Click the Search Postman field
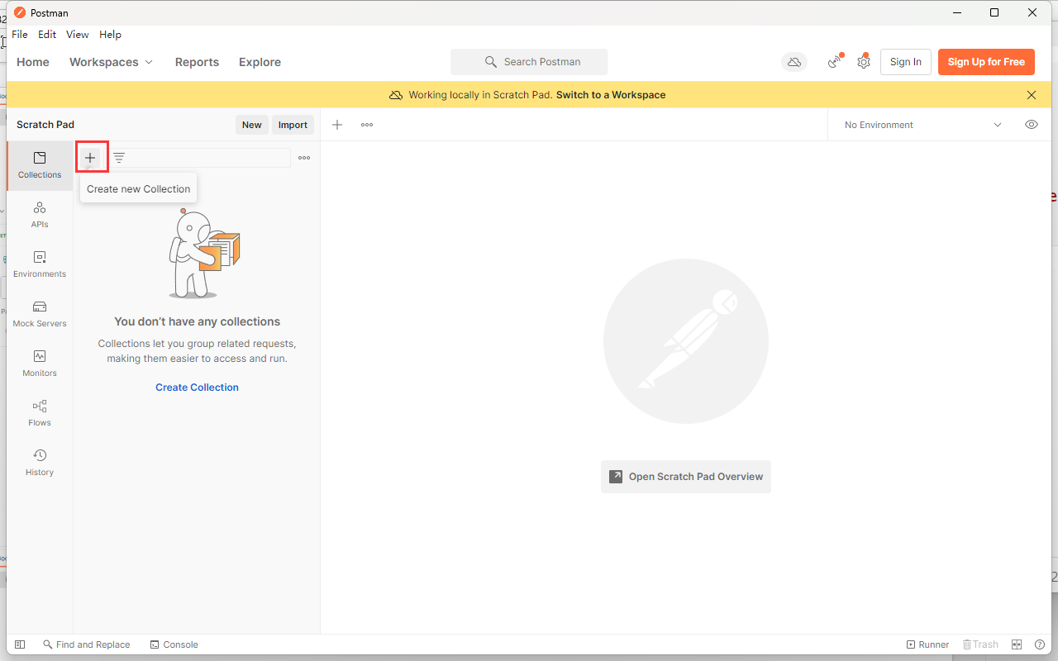 529,62
